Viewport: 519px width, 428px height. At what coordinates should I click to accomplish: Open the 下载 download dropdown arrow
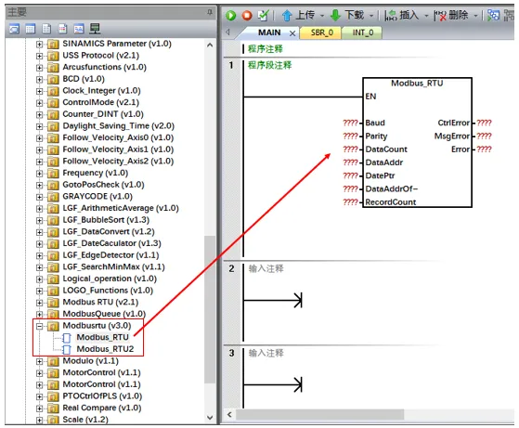pos(371,16)
